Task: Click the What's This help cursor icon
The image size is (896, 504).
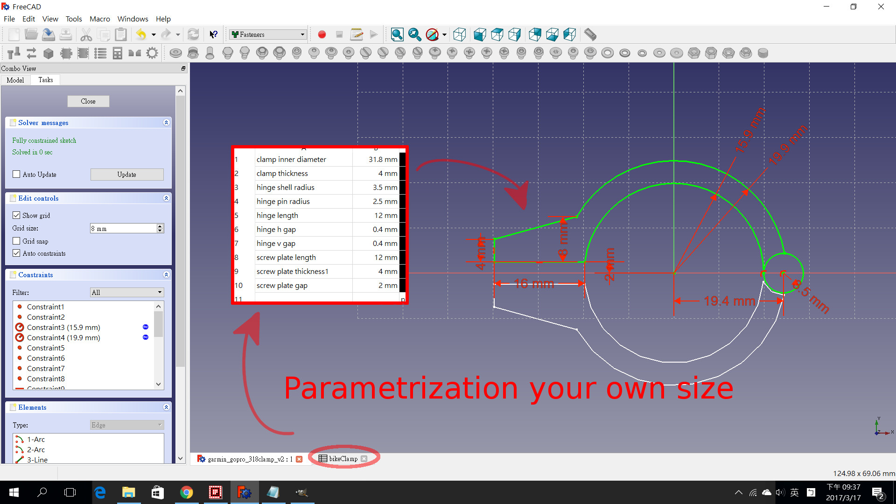Action: (x=213, y=35)
